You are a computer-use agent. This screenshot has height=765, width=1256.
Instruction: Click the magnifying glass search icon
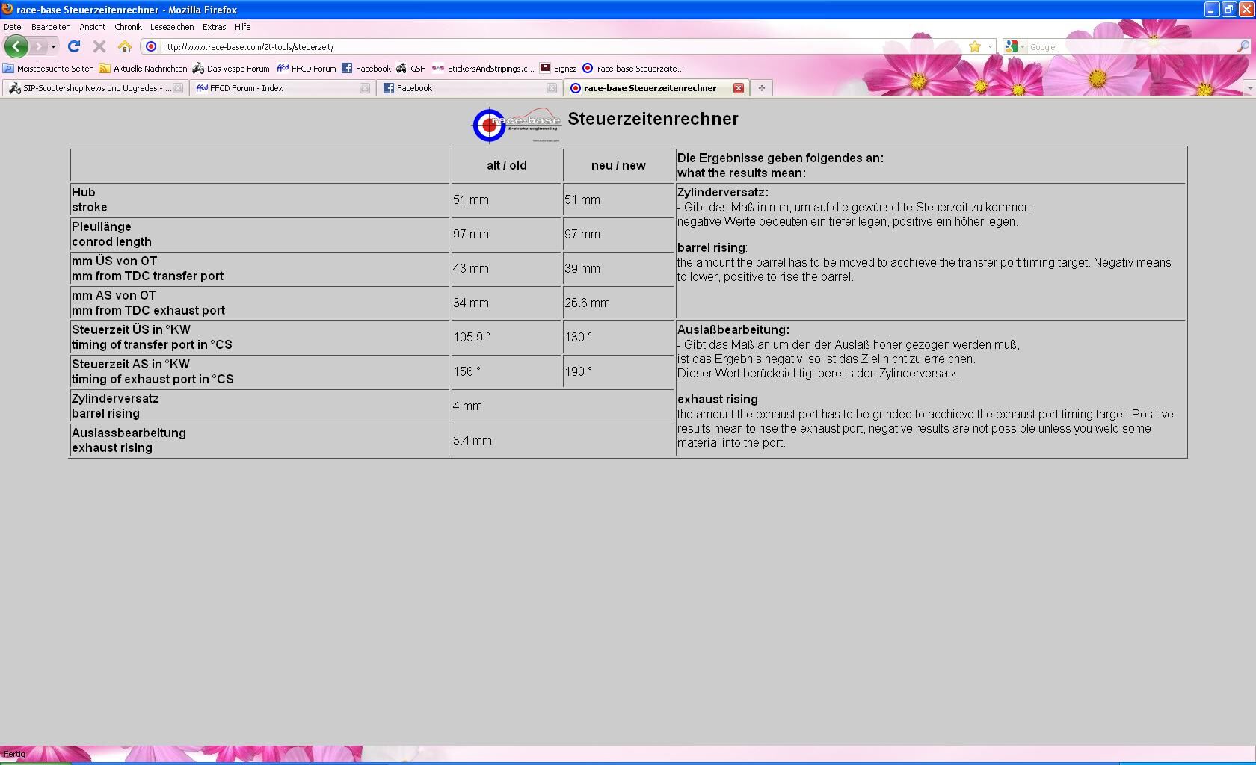(1243, 46)
